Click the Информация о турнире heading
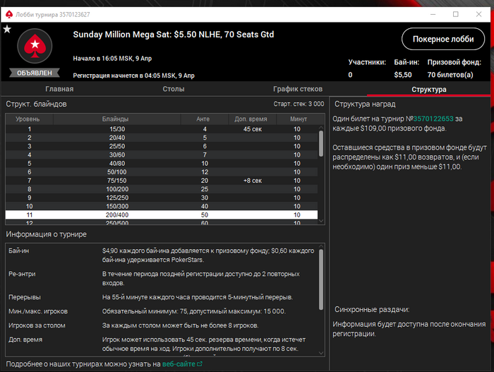494x372 pixels. (47, 234)
